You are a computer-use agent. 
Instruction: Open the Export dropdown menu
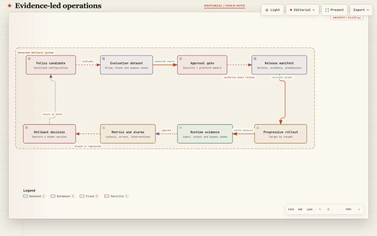[361, 10]
